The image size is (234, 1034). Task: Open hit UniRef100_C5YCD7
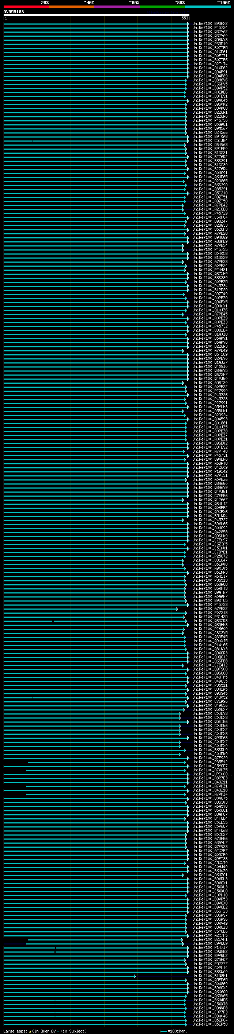click(210, 766)
